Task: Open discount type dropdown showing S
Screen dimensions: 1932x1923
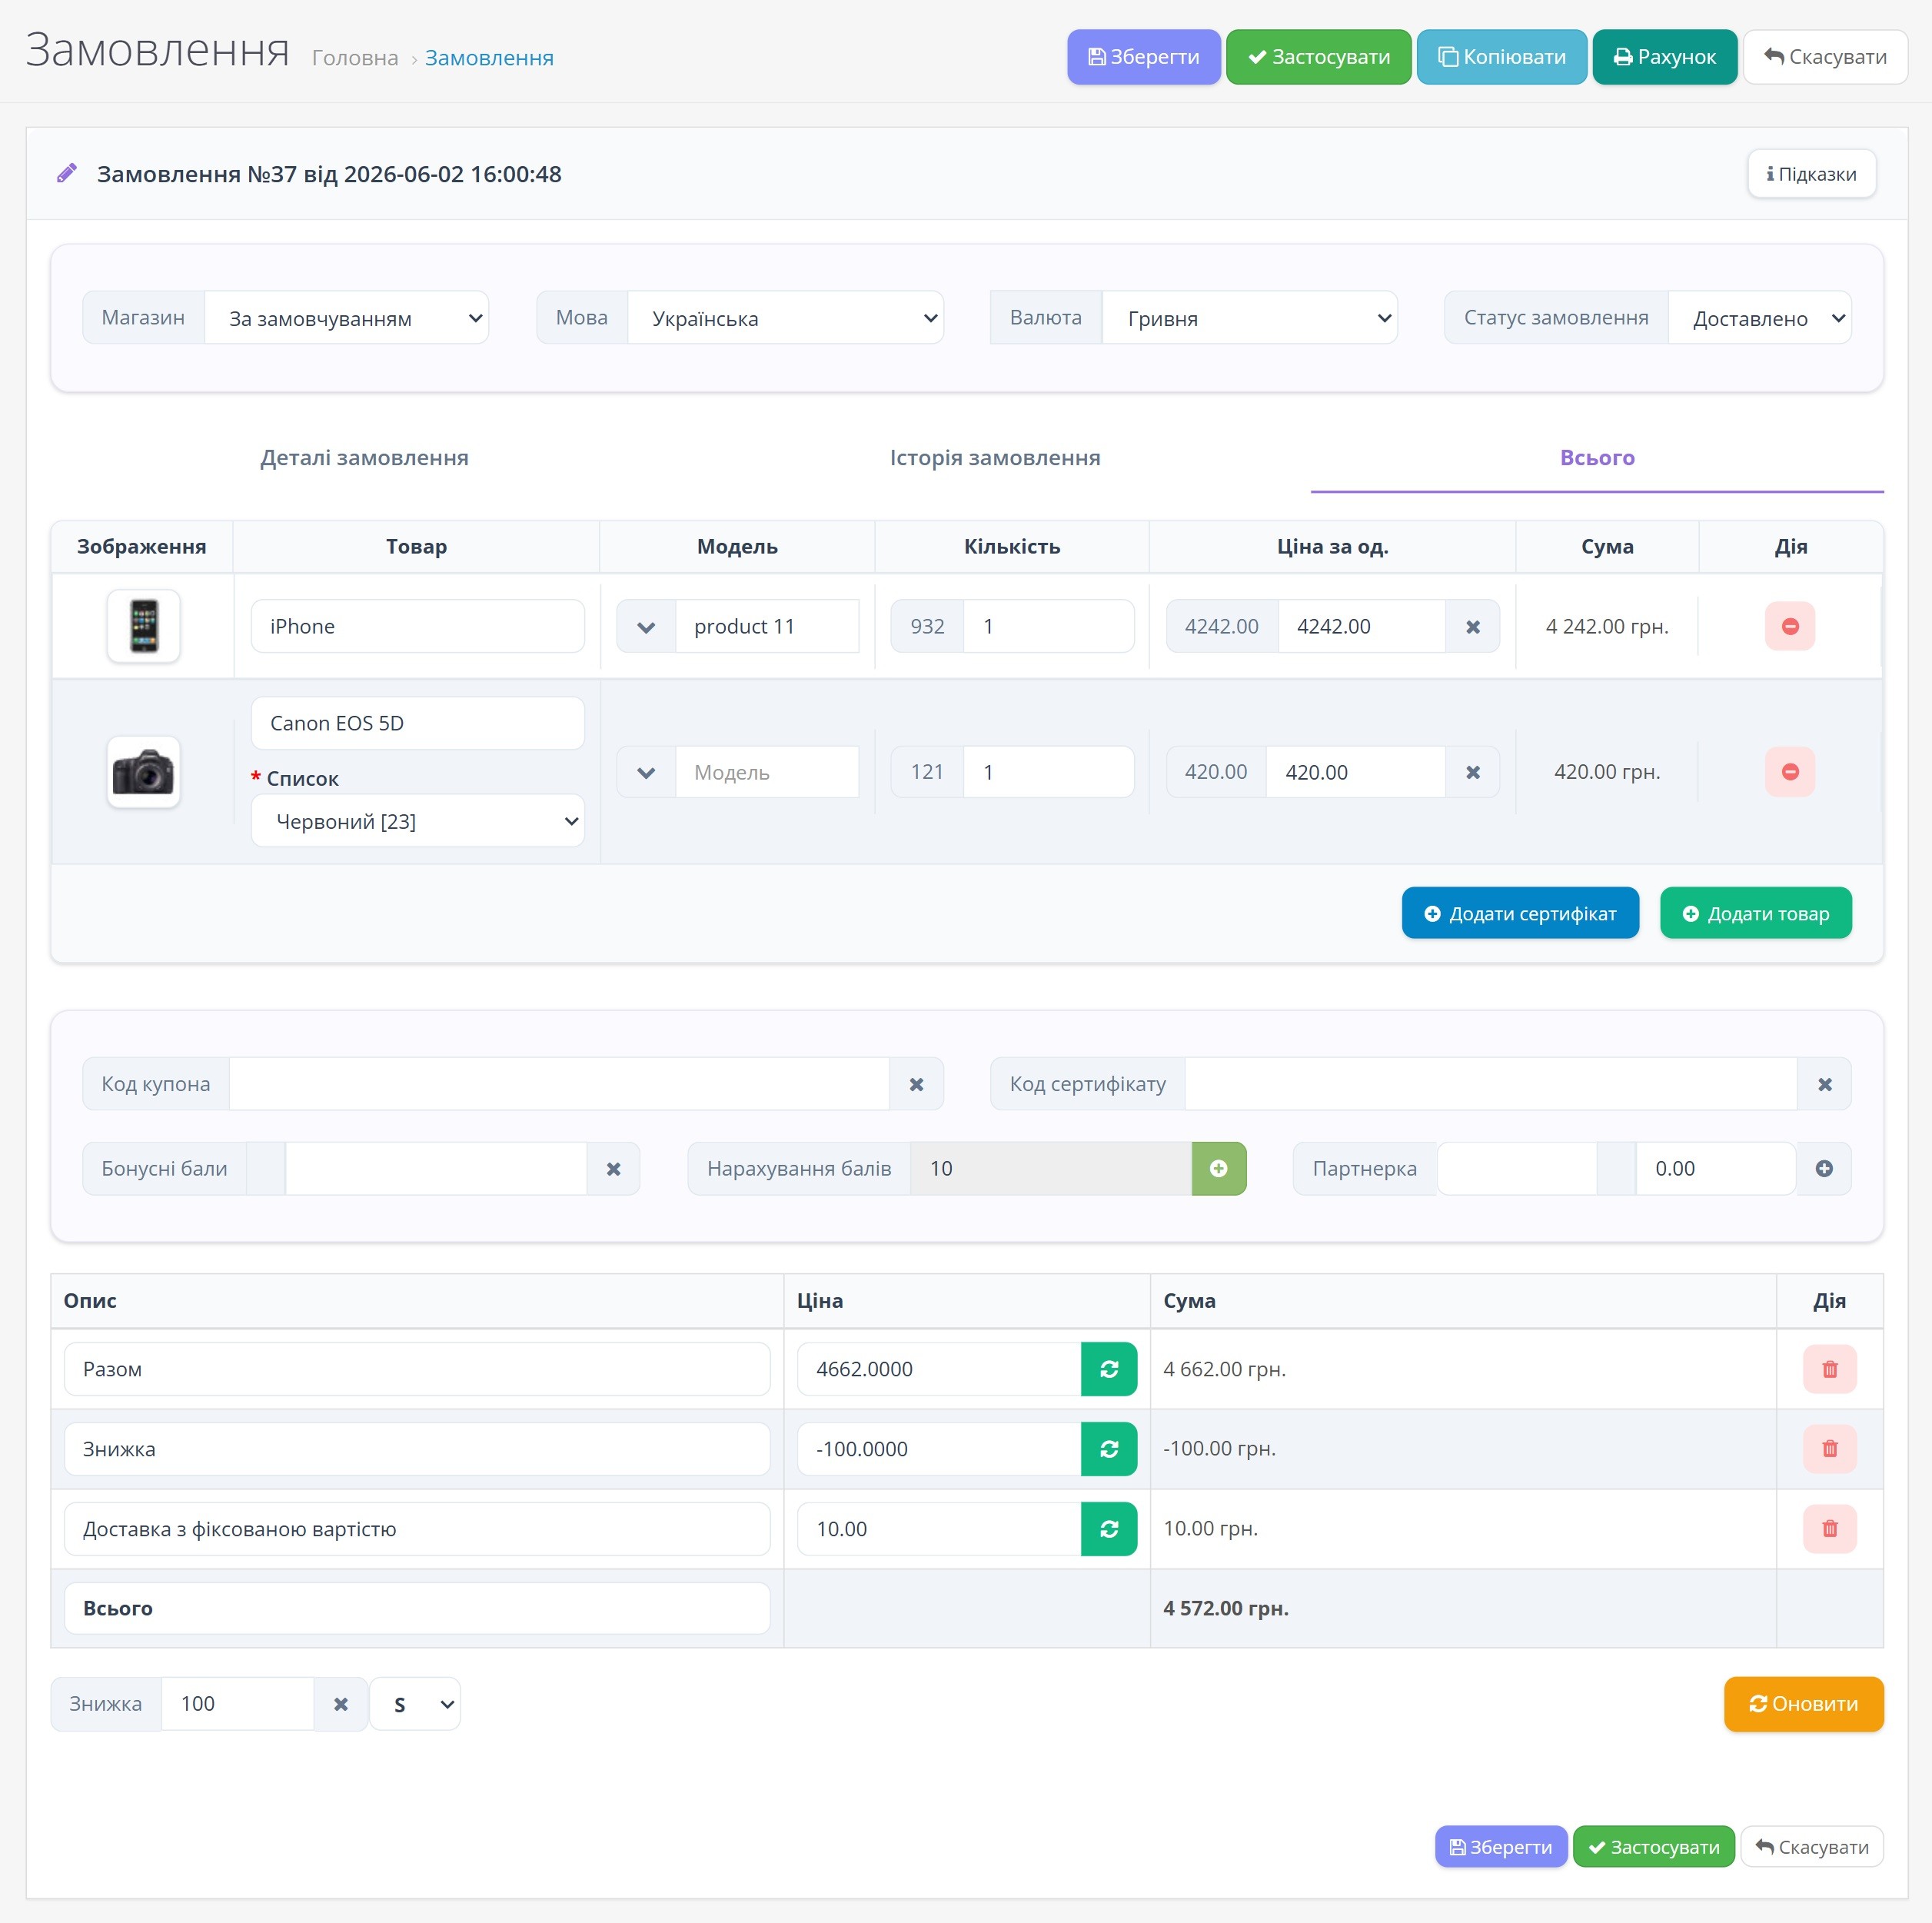Action: coord(415,1704)
